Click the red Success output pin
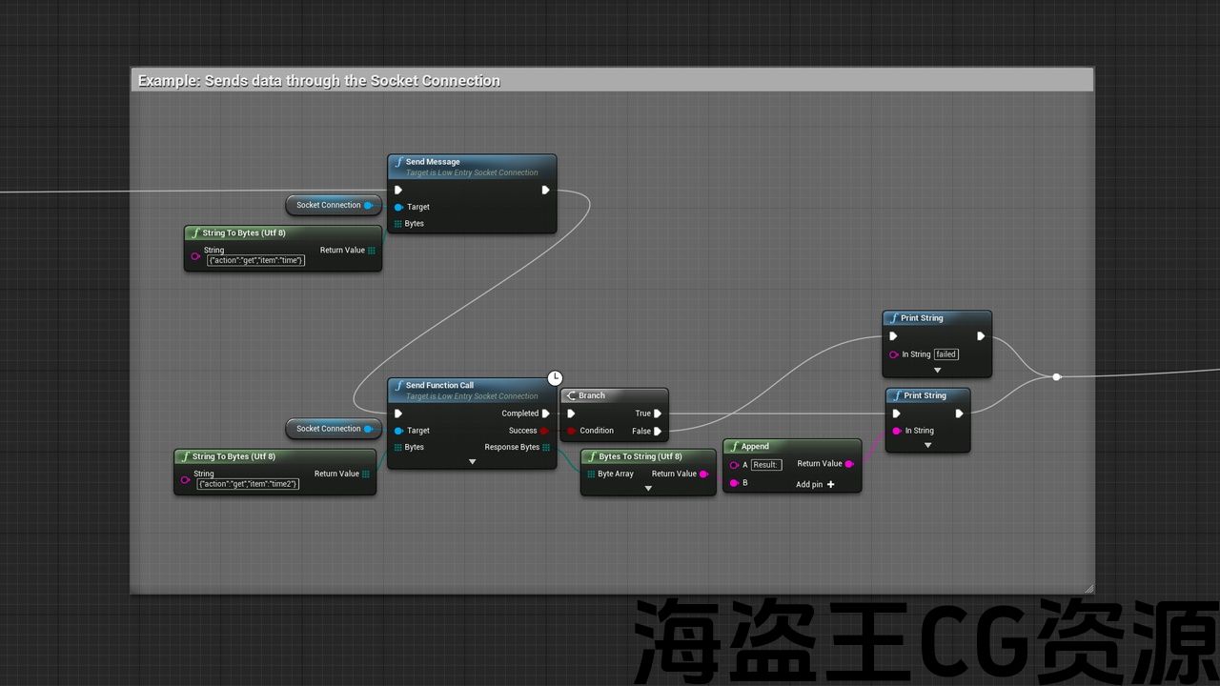1220x686 pixels. click(x=544, y=431)
